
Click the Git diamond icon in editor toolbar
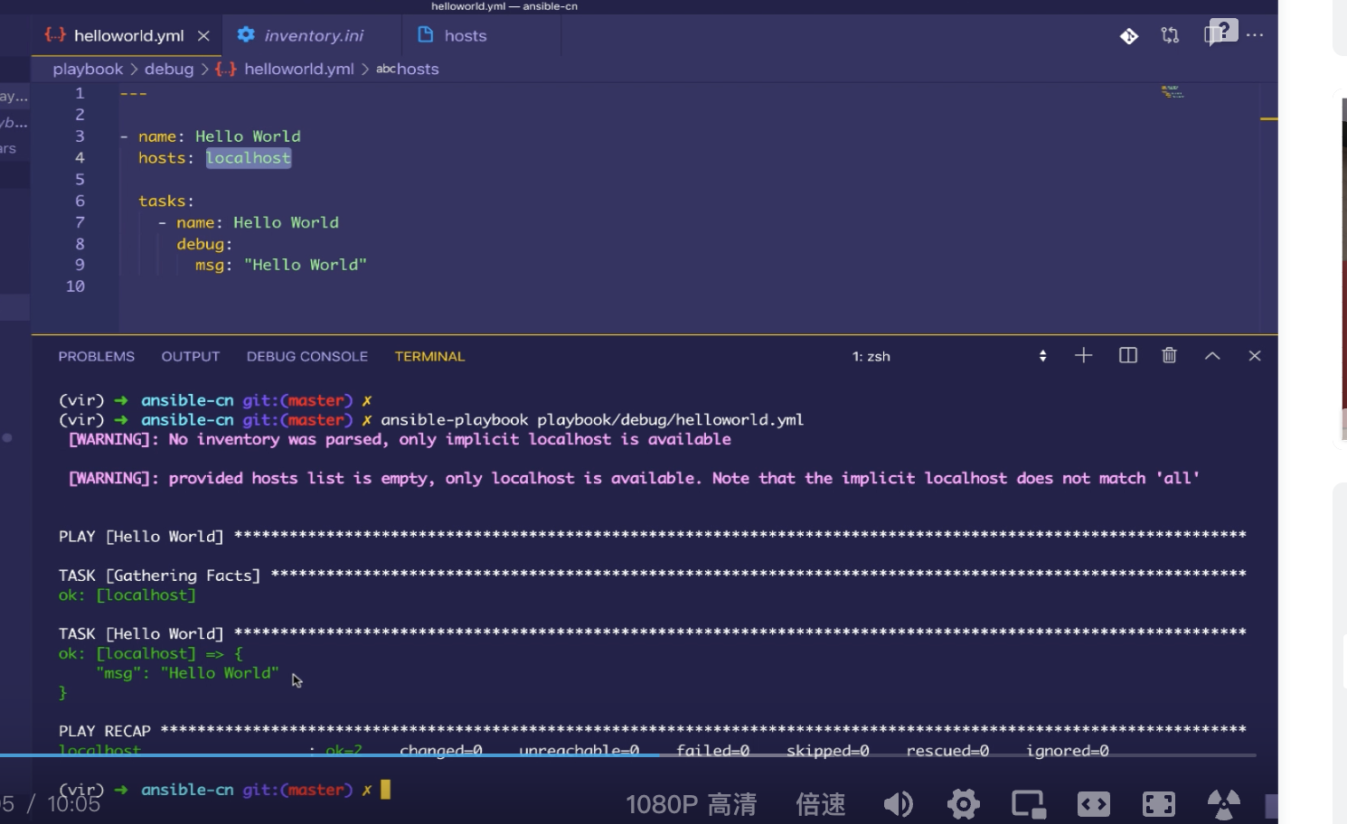coord(1129,36)
